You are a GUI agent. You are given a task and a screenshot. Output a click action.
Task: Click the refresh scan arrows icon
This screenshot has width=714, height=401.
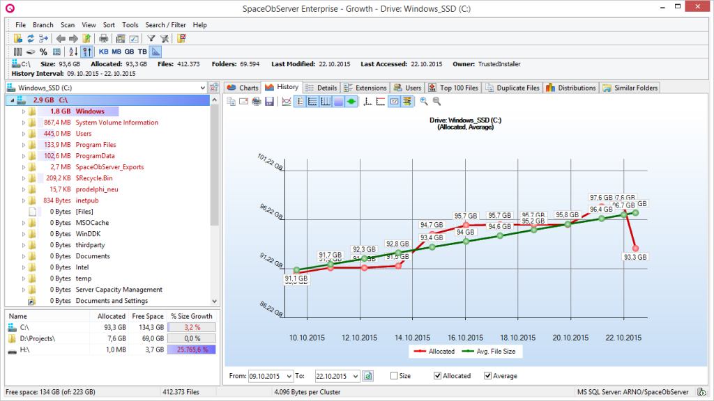tap(31, 39)
